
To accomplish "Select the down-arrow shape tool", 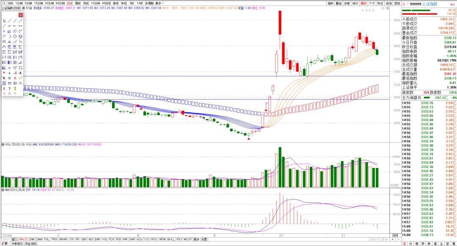I will point(9,68).
